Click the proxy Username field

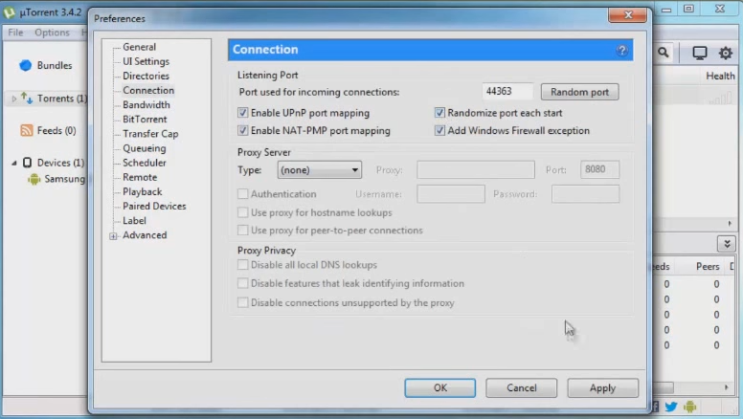tap(451, 193)
